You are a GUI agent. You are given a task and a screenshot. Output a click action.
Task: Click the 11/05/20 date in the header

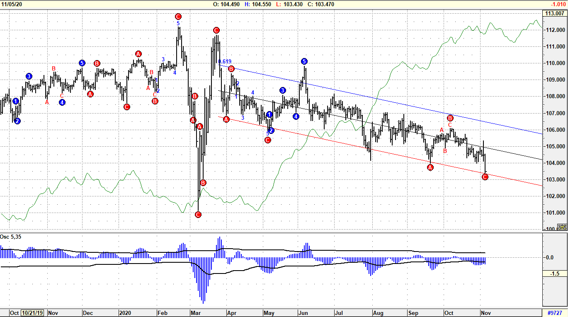(x=12, y=4)
